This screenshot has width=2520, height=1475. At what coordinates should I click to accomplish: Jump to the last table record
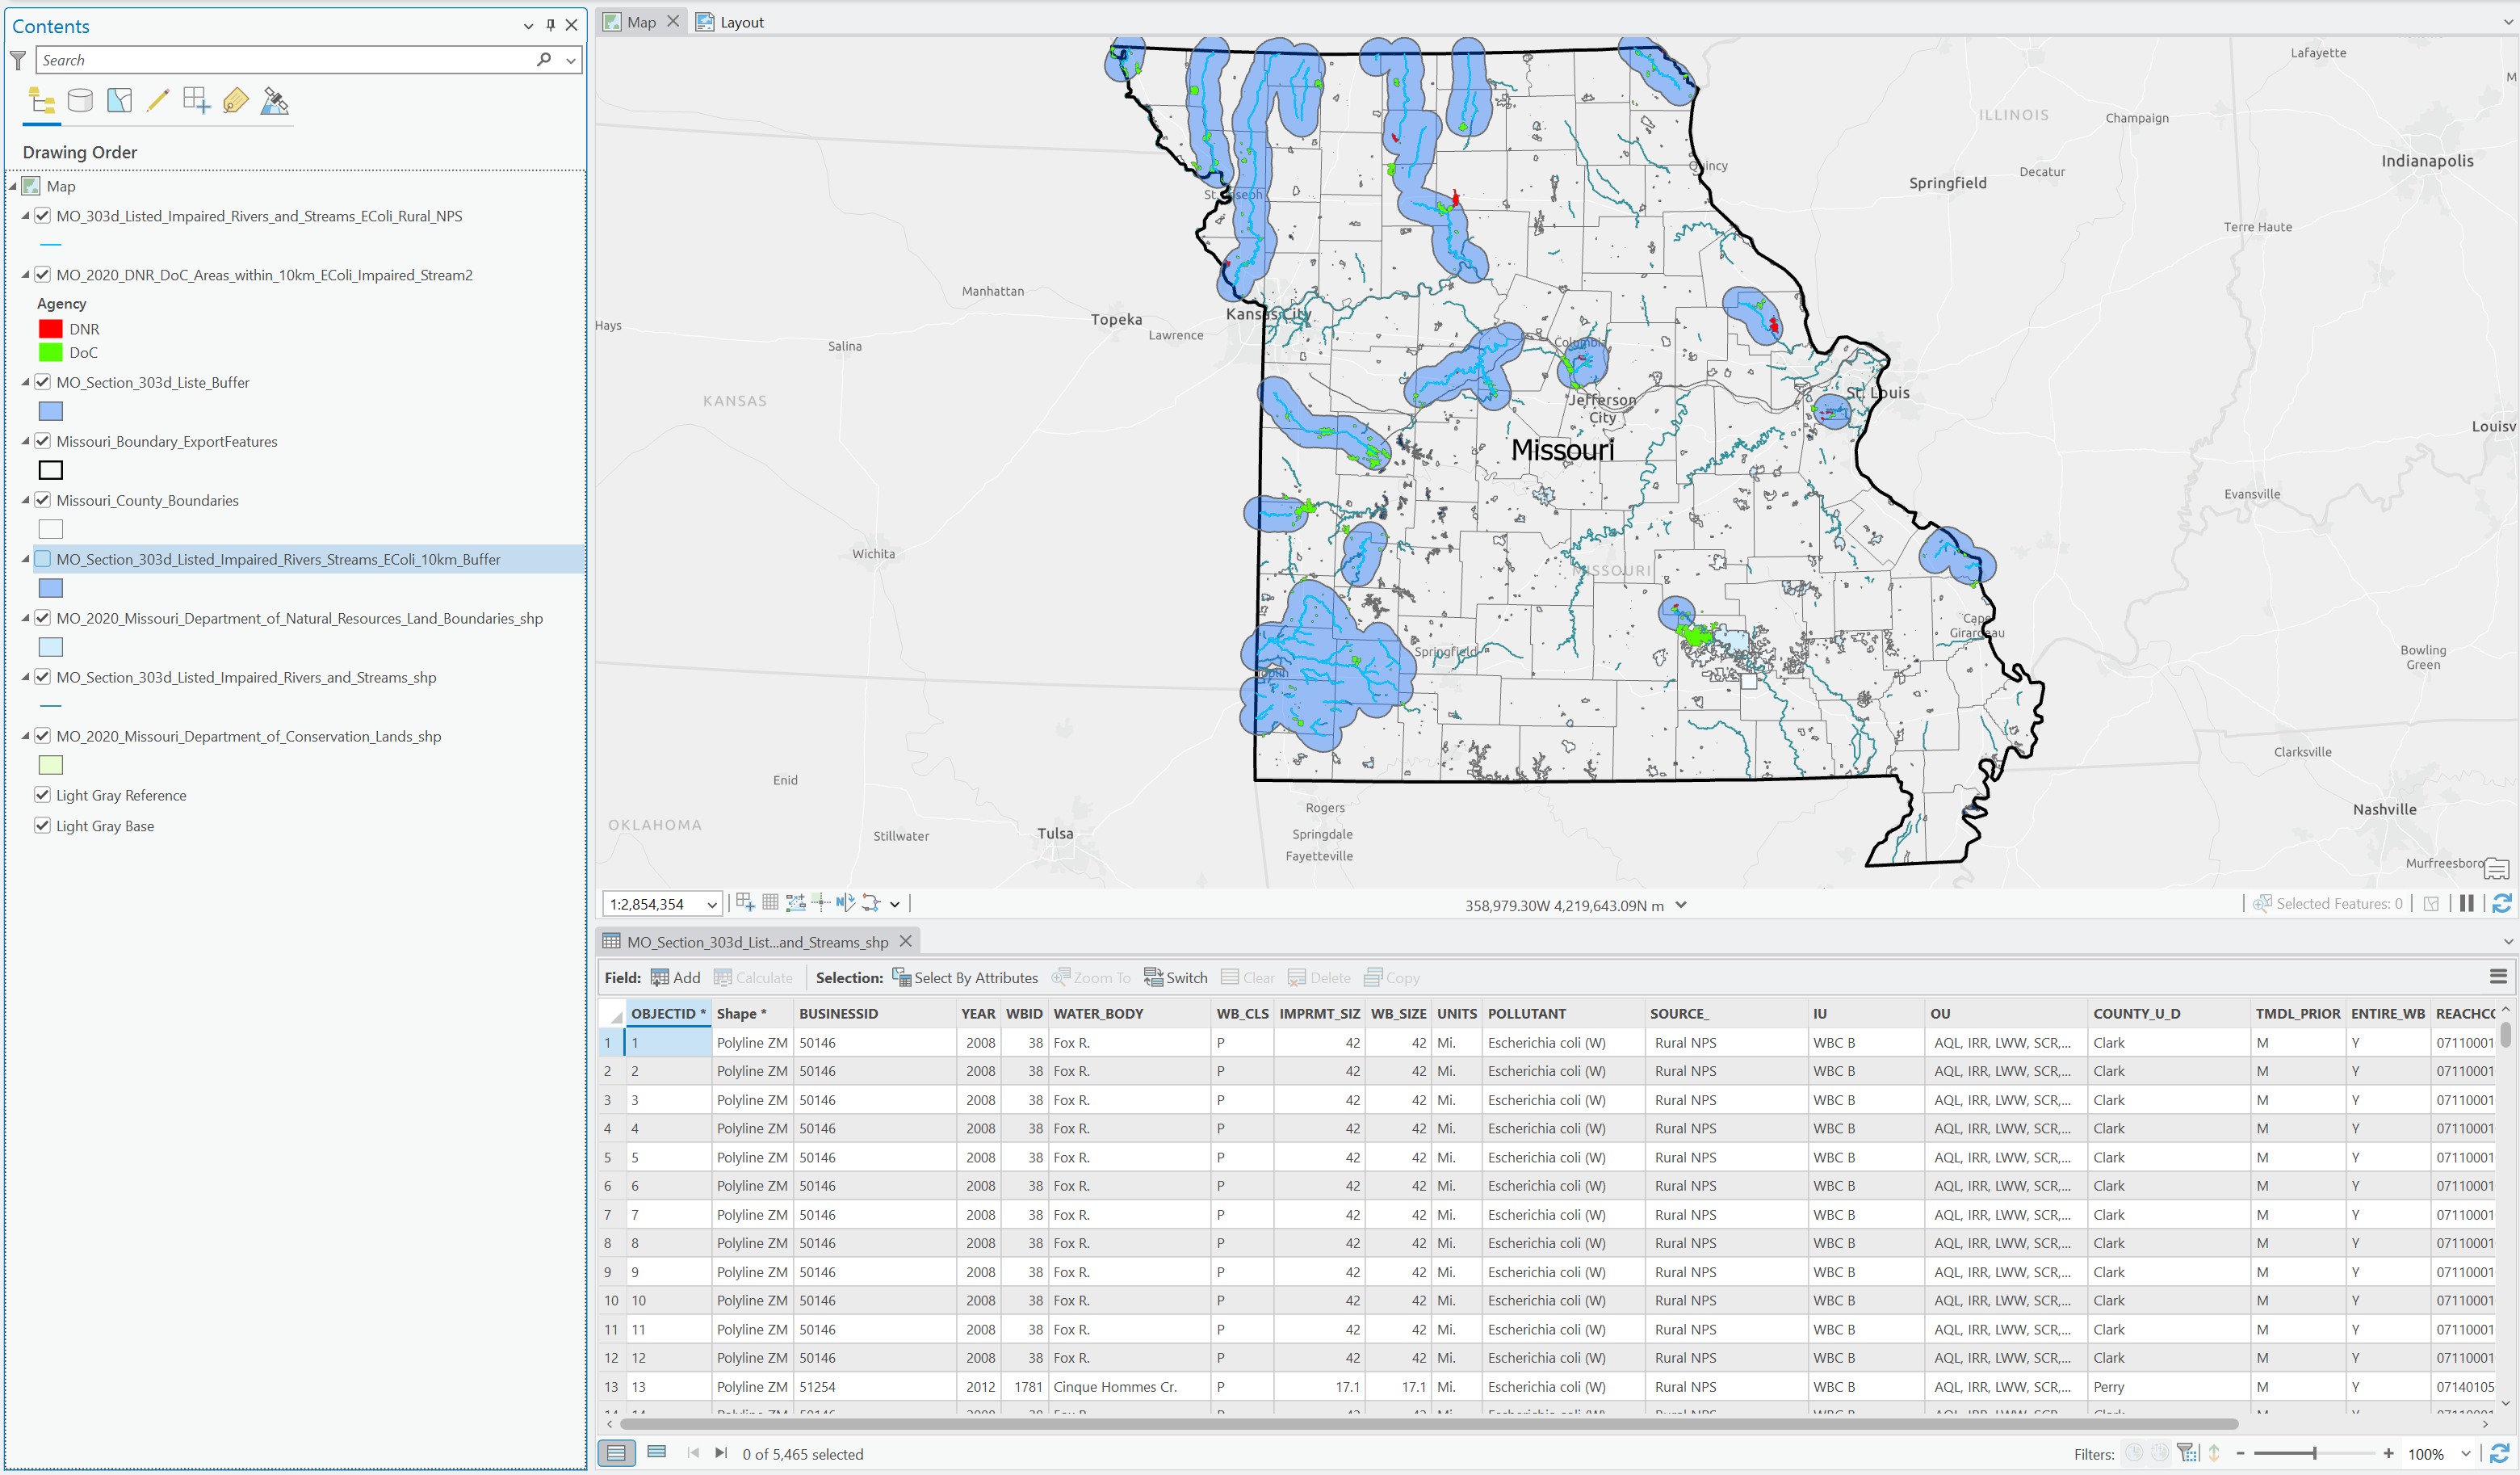(721, 1453)
